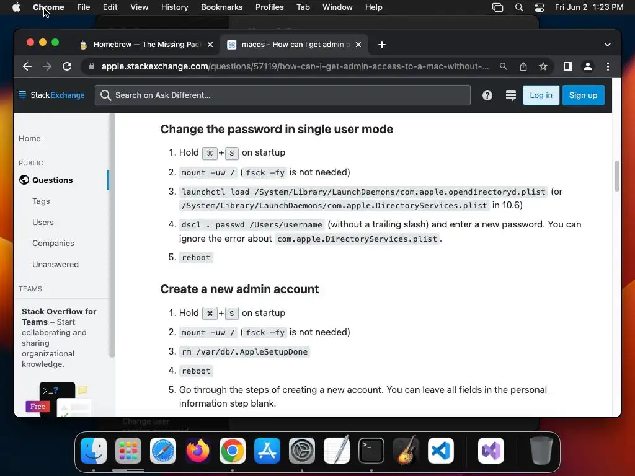The height and width of the screenshot is (476, 635).
Task: Click the Chrome back arrow button
Action: [27, 66]
